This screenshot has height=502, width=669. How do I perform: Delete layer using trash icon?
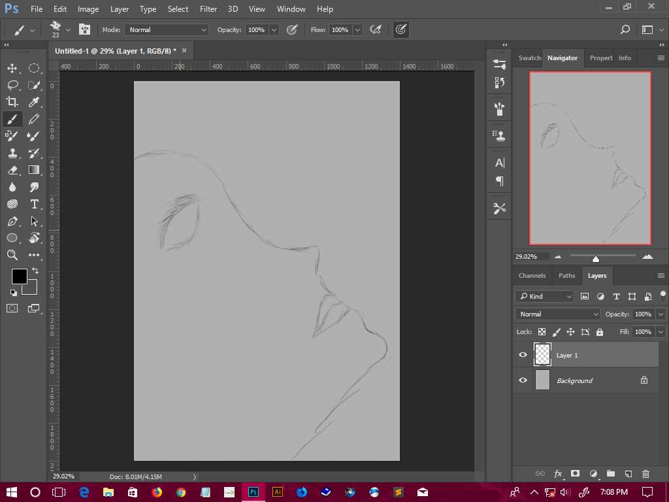point(645,473)
